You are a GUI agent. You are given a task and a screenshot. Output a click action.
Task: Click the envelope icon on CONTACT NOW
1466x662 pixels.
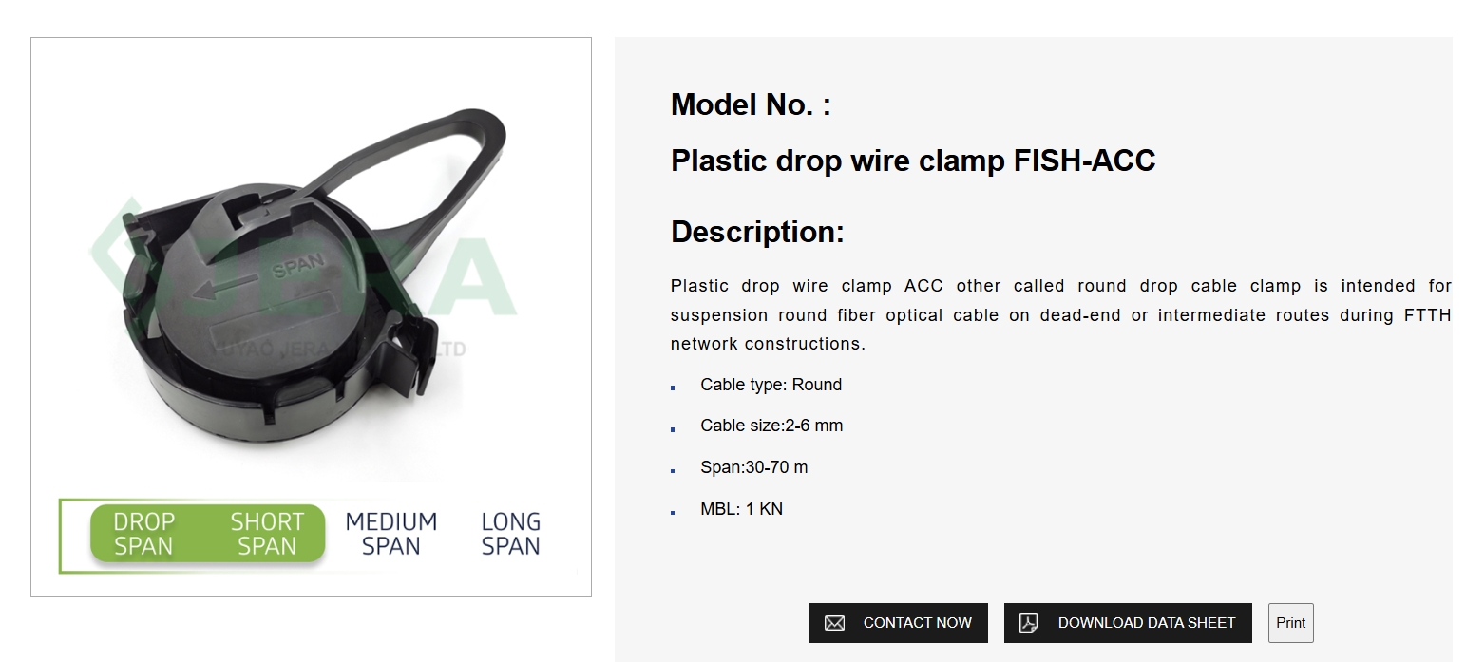click(x=836, y=623)
